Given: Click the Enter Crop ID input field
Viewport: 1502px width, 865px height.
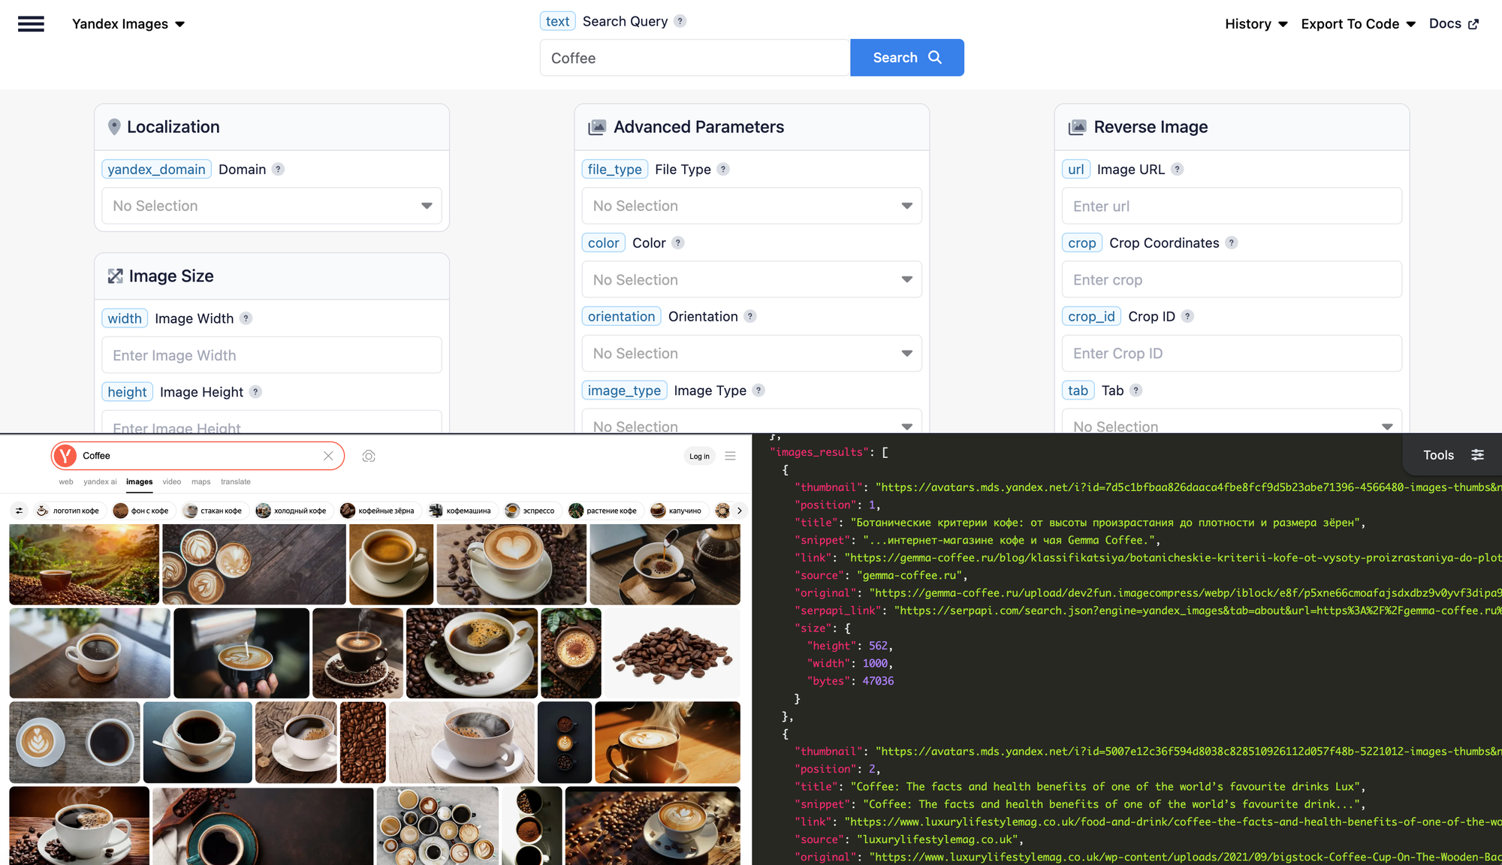Looking at the screenshot, I should 1232,353.
